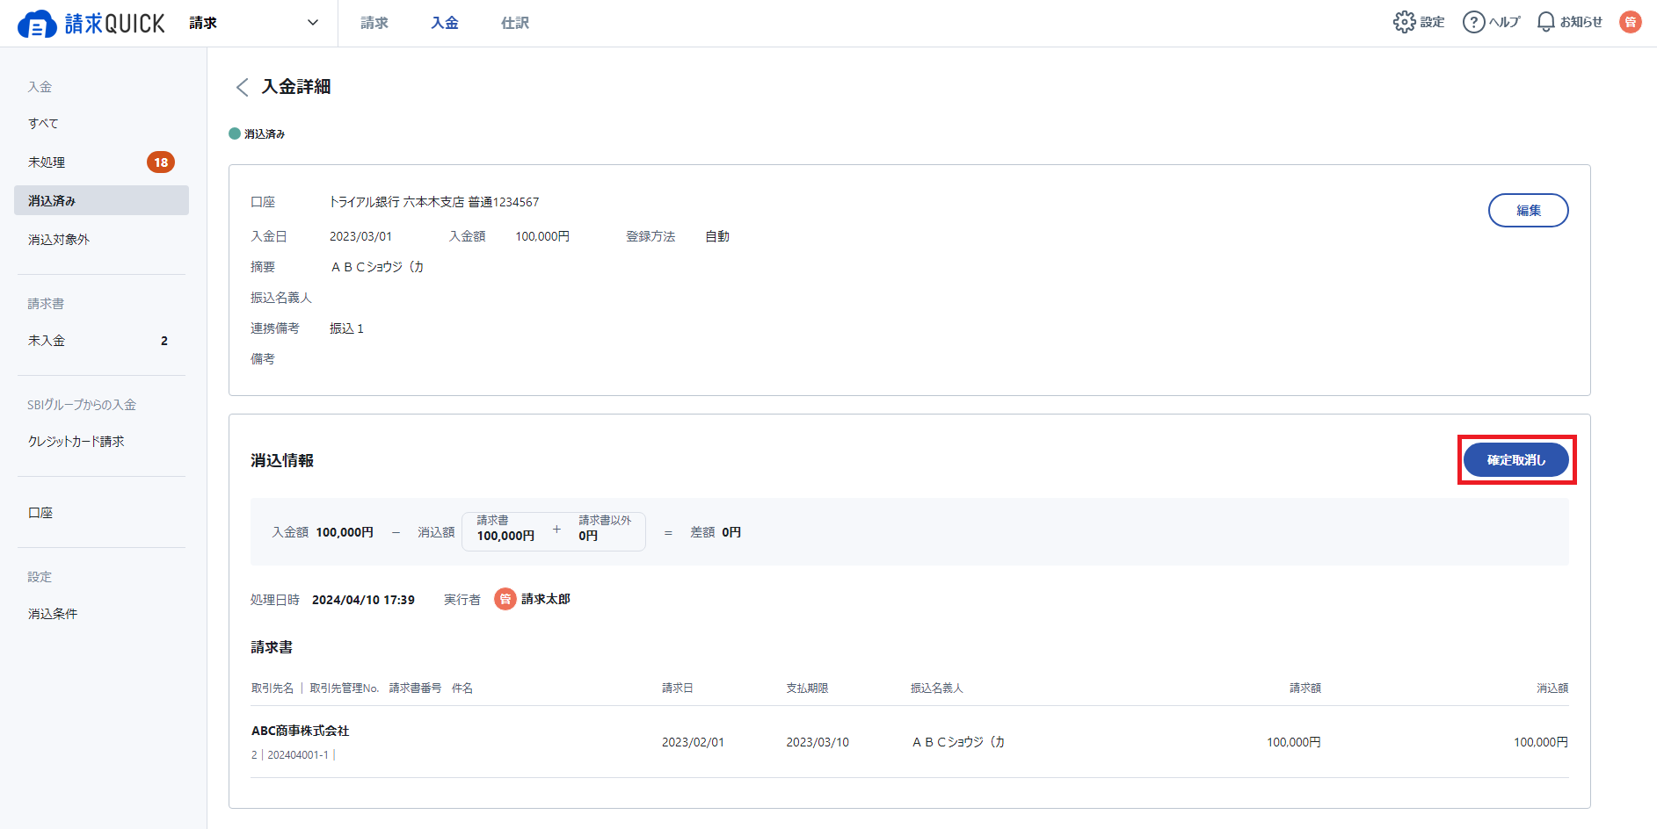Select 消込対象外 in the sidebar

coord(101,240)
